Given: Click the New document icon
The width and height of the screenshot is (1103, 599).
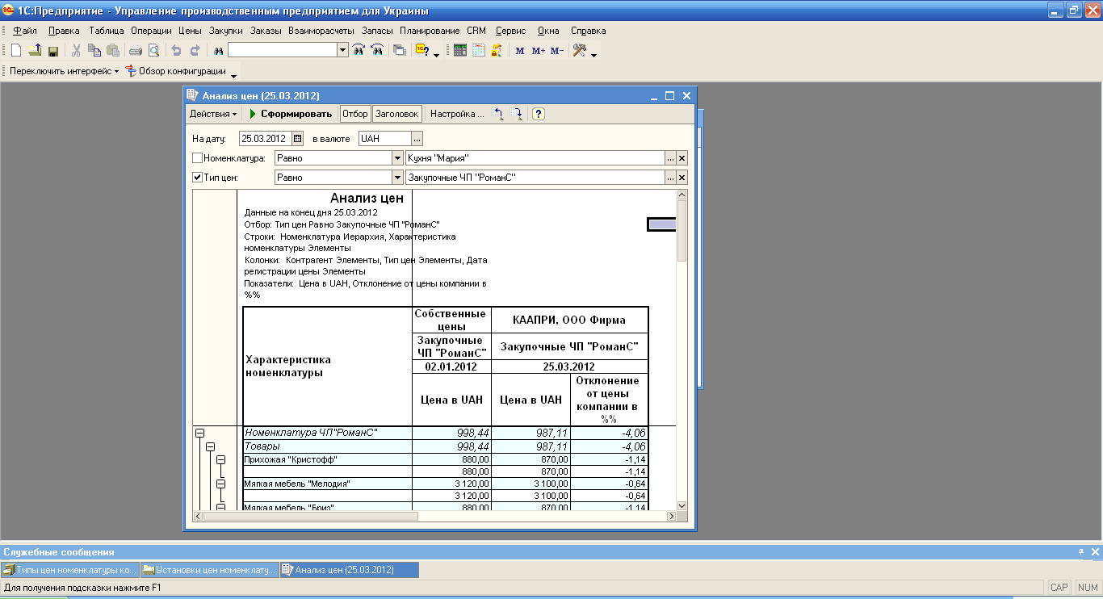Looking at the screenshot, I should click(16, 50).
